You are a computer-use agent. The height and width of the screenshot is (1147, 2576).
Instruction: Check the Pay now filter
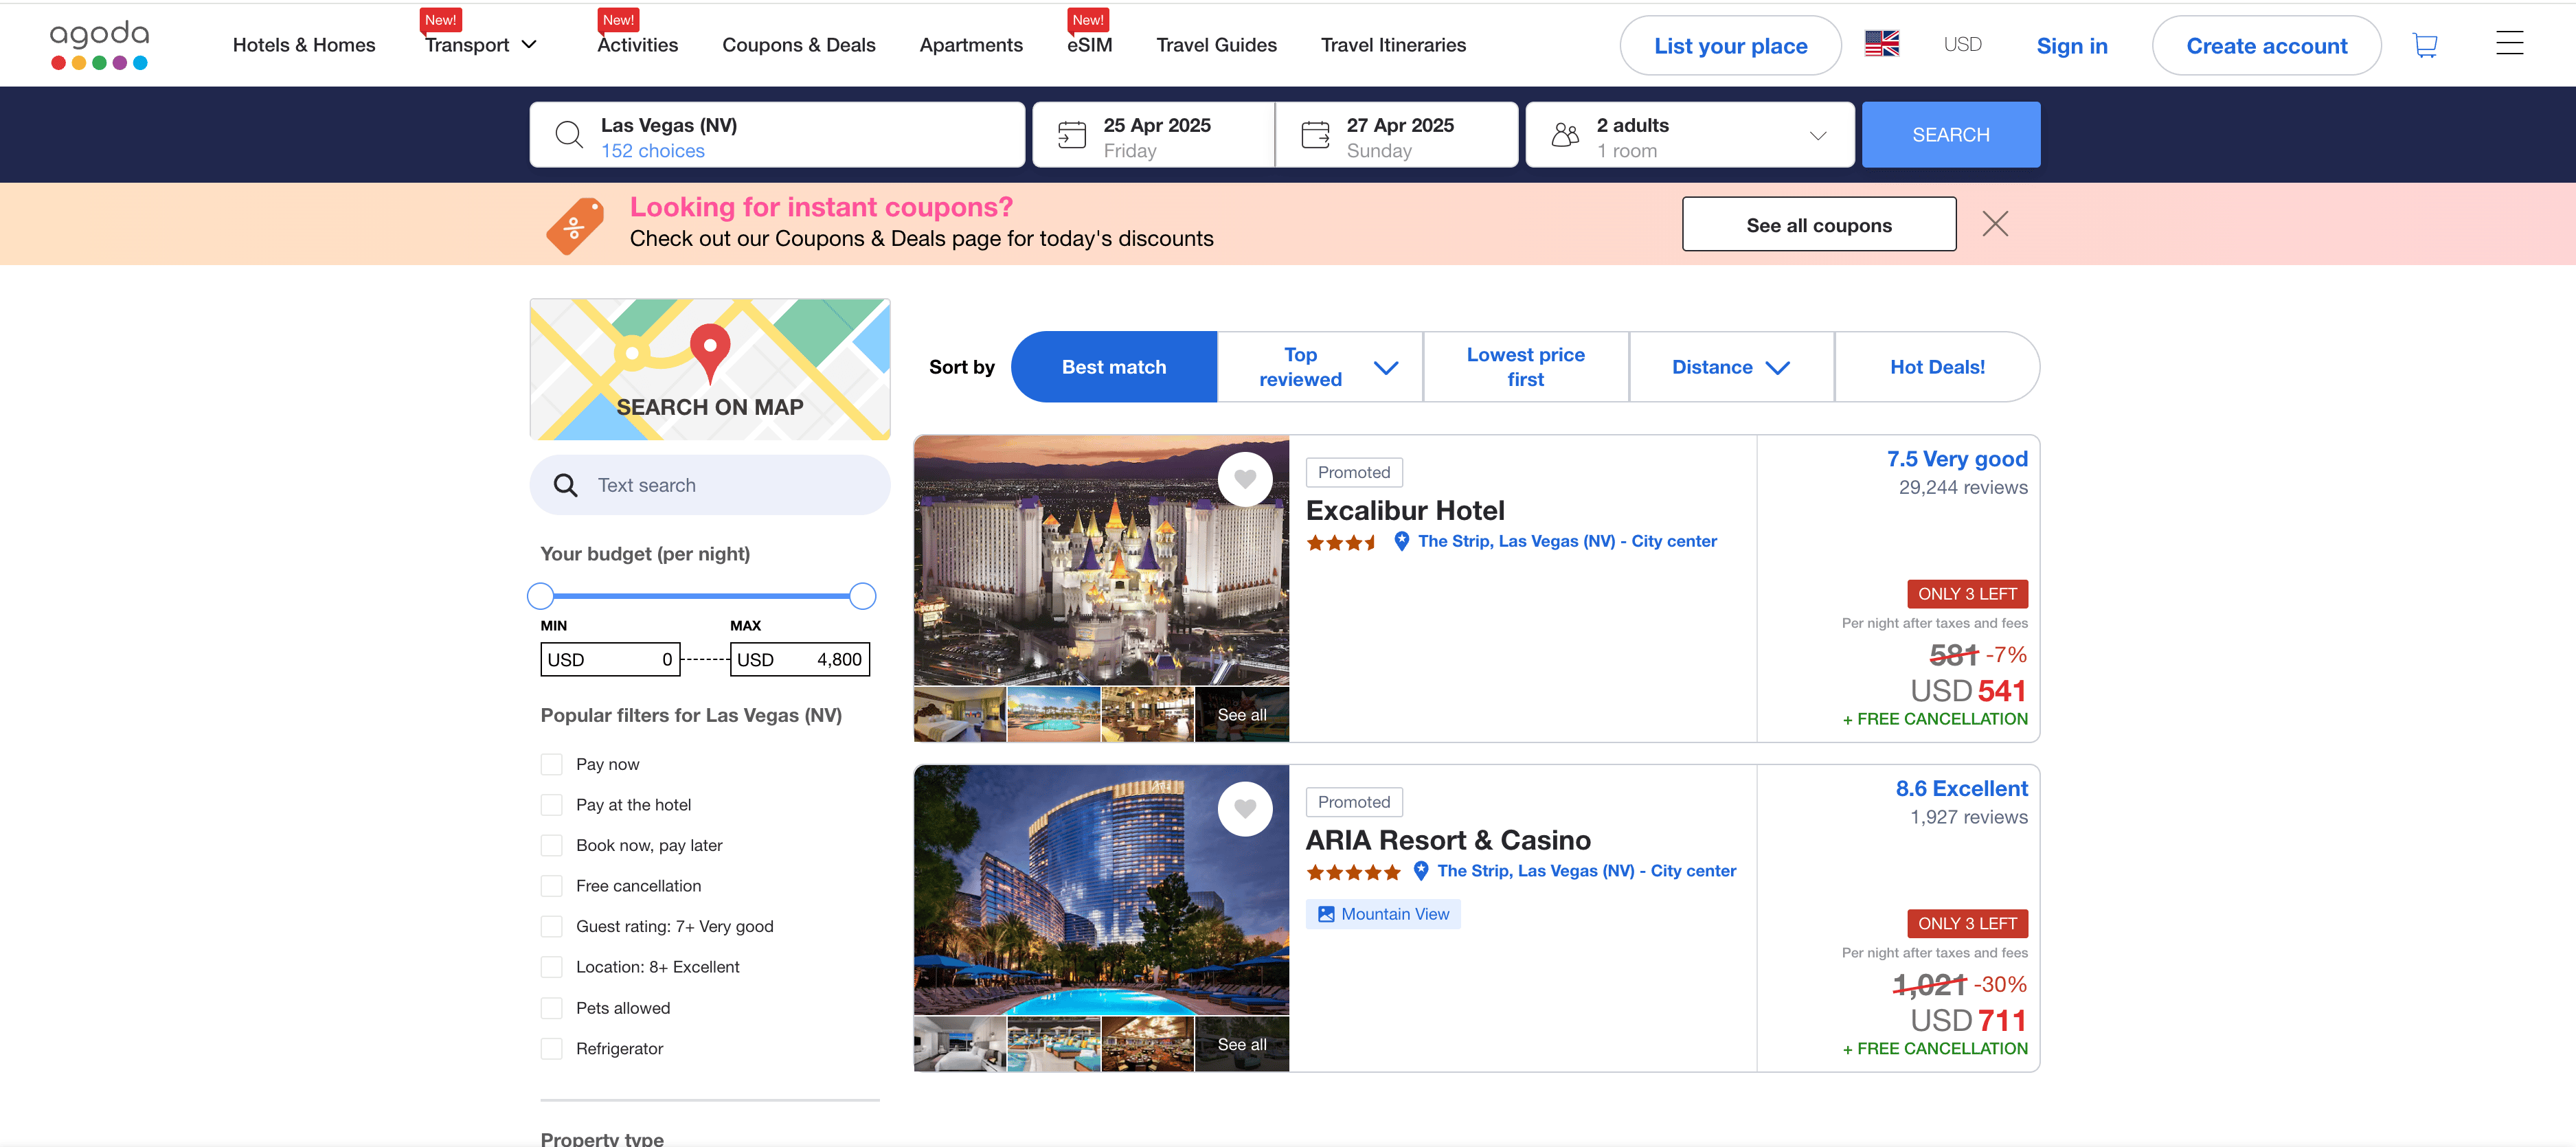(x=551, y=764)
